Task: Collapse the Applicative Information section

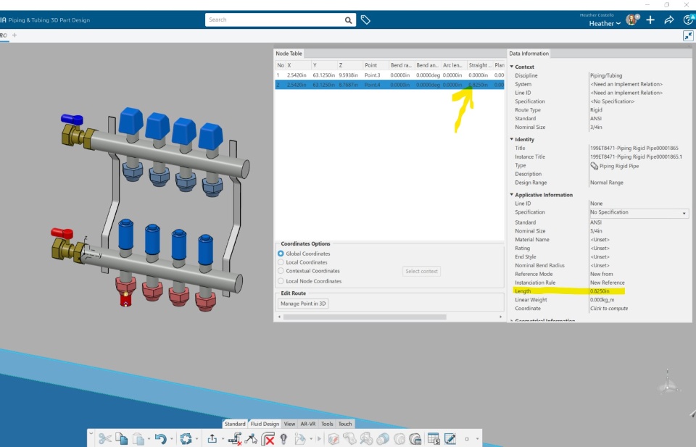Action: coord(512,195)
